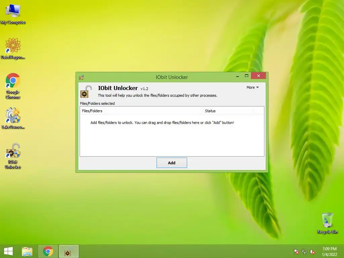Click the padlock logo in IObit Unlocker
Screen dimensions: 344x258
[x=86, y=91]
